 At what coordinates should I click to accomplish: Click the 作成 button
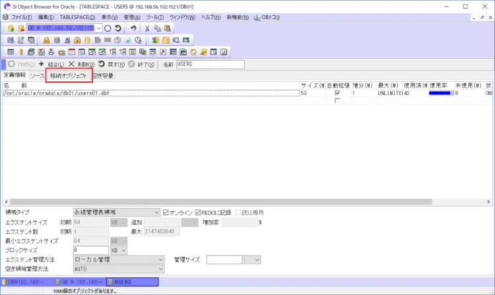click(x=22, y=65)
